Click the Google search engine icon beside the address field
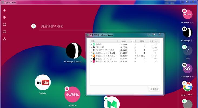 click(x=34, y=26)
